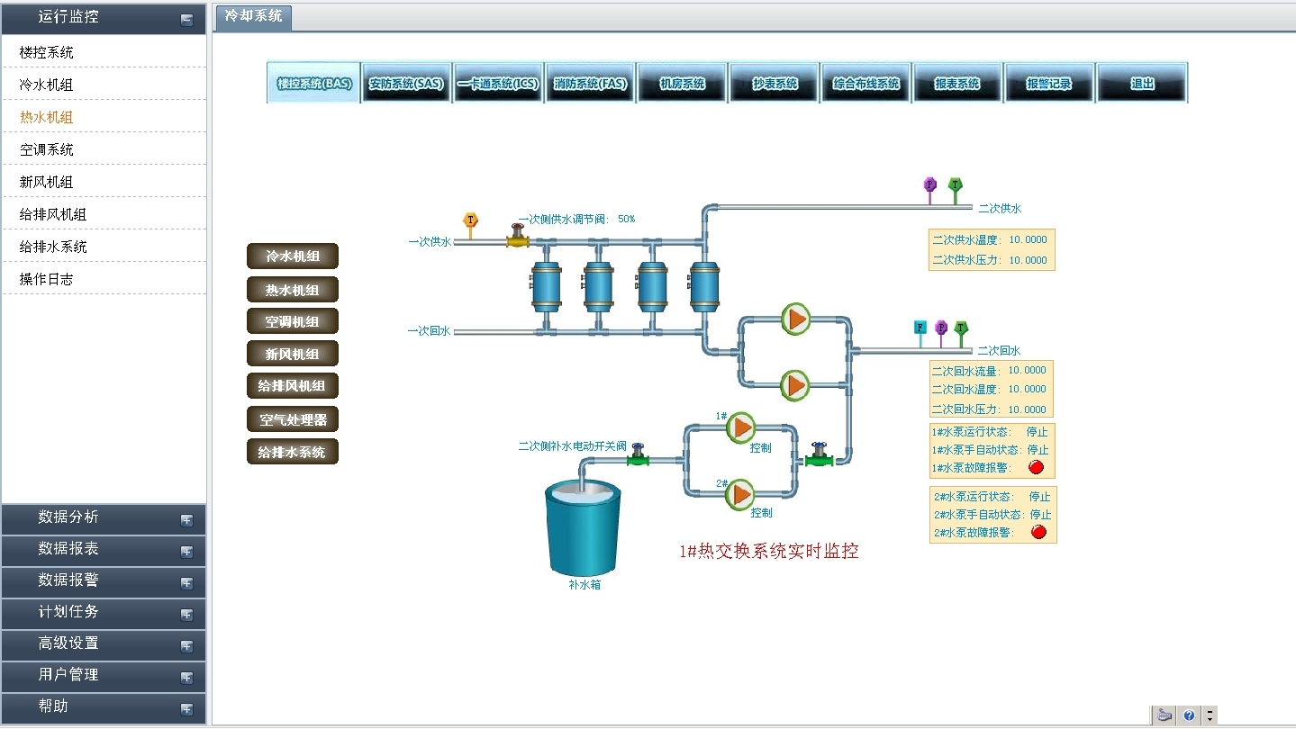This screenshot has width=1296, height=729.
Task: Click the keyboard icon in the language bar
Action: coord(1165,715)
